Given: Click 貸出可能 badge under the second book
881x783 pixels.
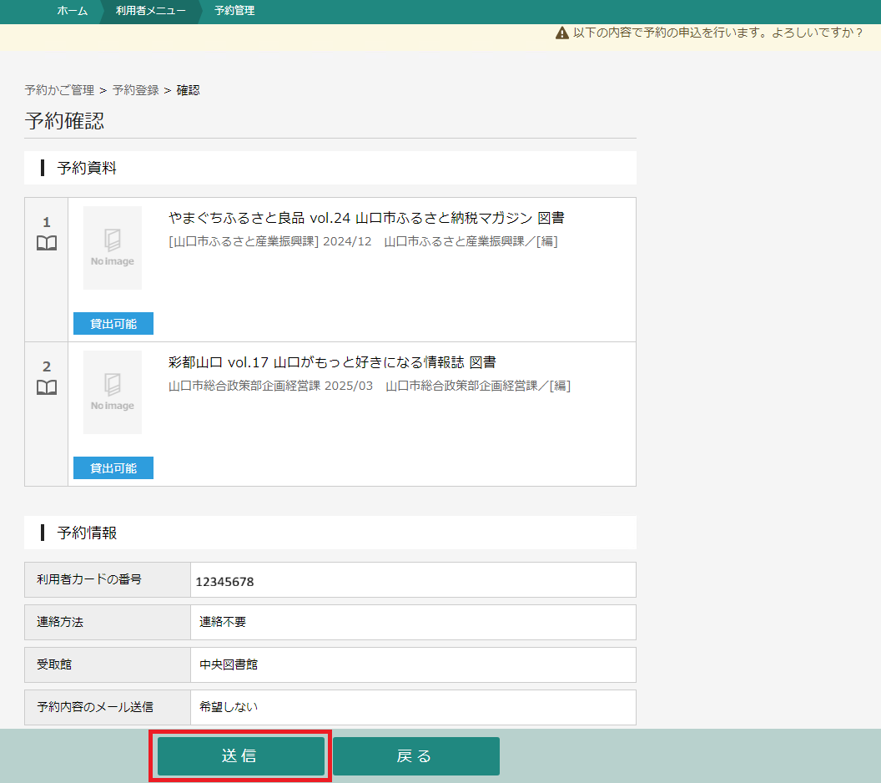Looking at the screenshot, I should (113, 468).
